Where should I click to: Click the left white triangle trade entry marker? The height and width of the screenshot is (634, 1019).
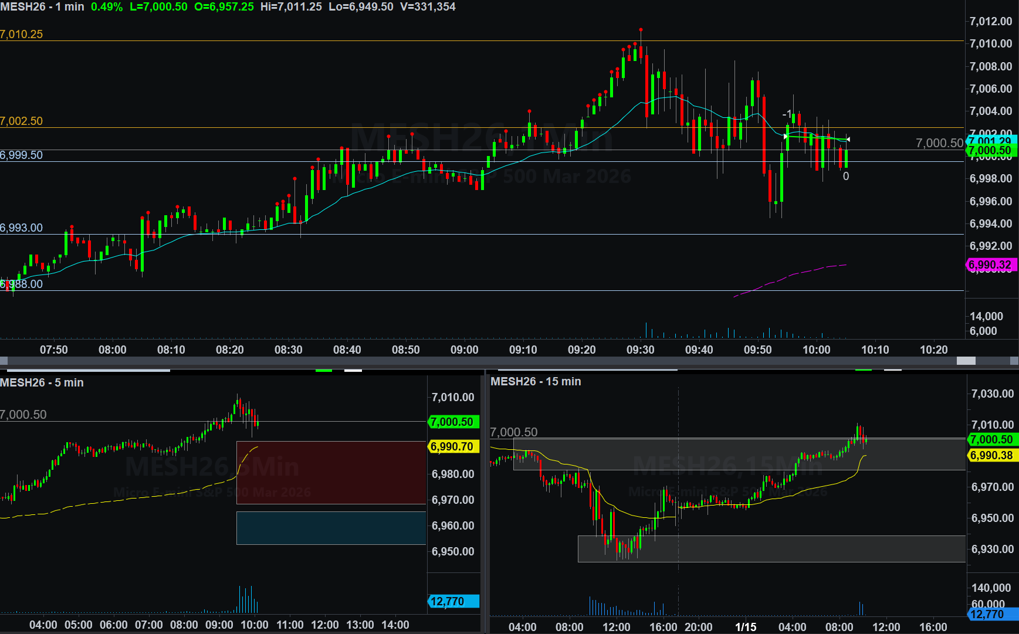click(786, 136)
